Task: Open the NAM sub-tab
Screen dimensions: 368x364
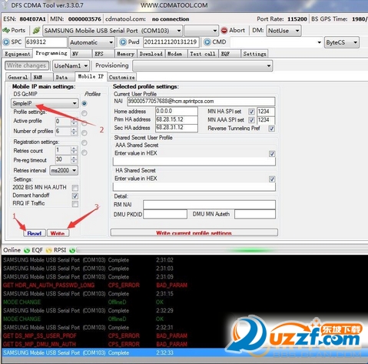Action: 41,77
